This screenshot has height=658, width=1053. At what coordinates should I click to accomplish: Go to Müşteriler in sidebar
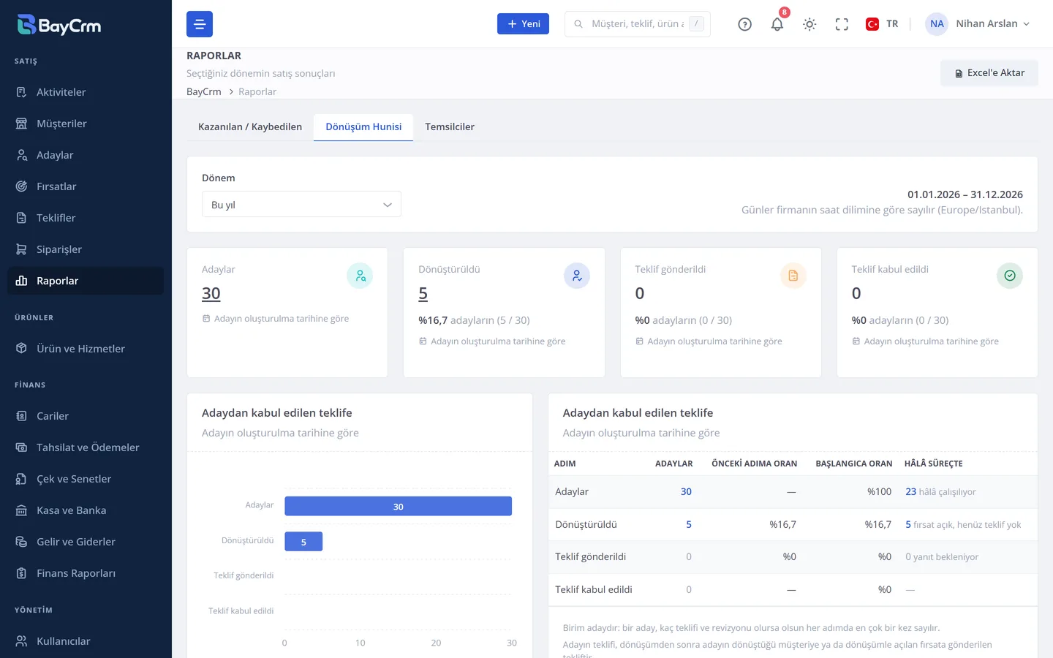[86, 124]
